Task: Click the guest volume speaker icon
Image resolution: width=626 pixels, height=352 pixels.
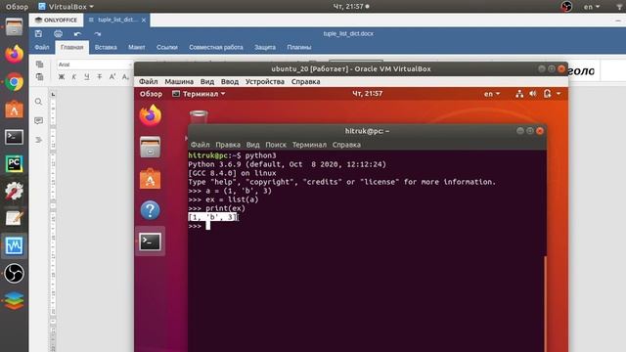Action: tap(533, 94)
